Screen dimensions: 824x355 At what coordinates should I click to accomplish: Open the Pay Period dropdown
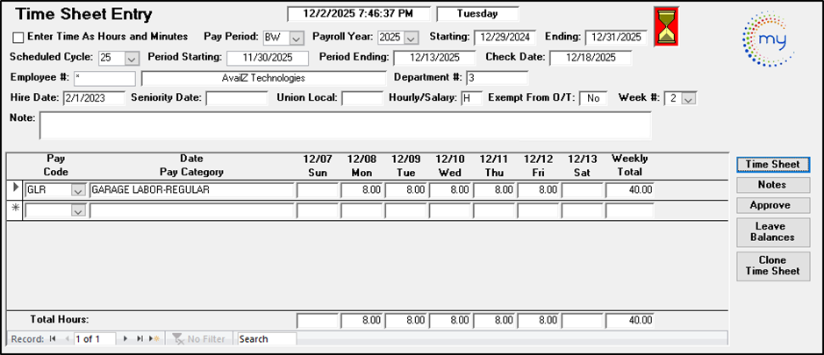click(296, 38)
